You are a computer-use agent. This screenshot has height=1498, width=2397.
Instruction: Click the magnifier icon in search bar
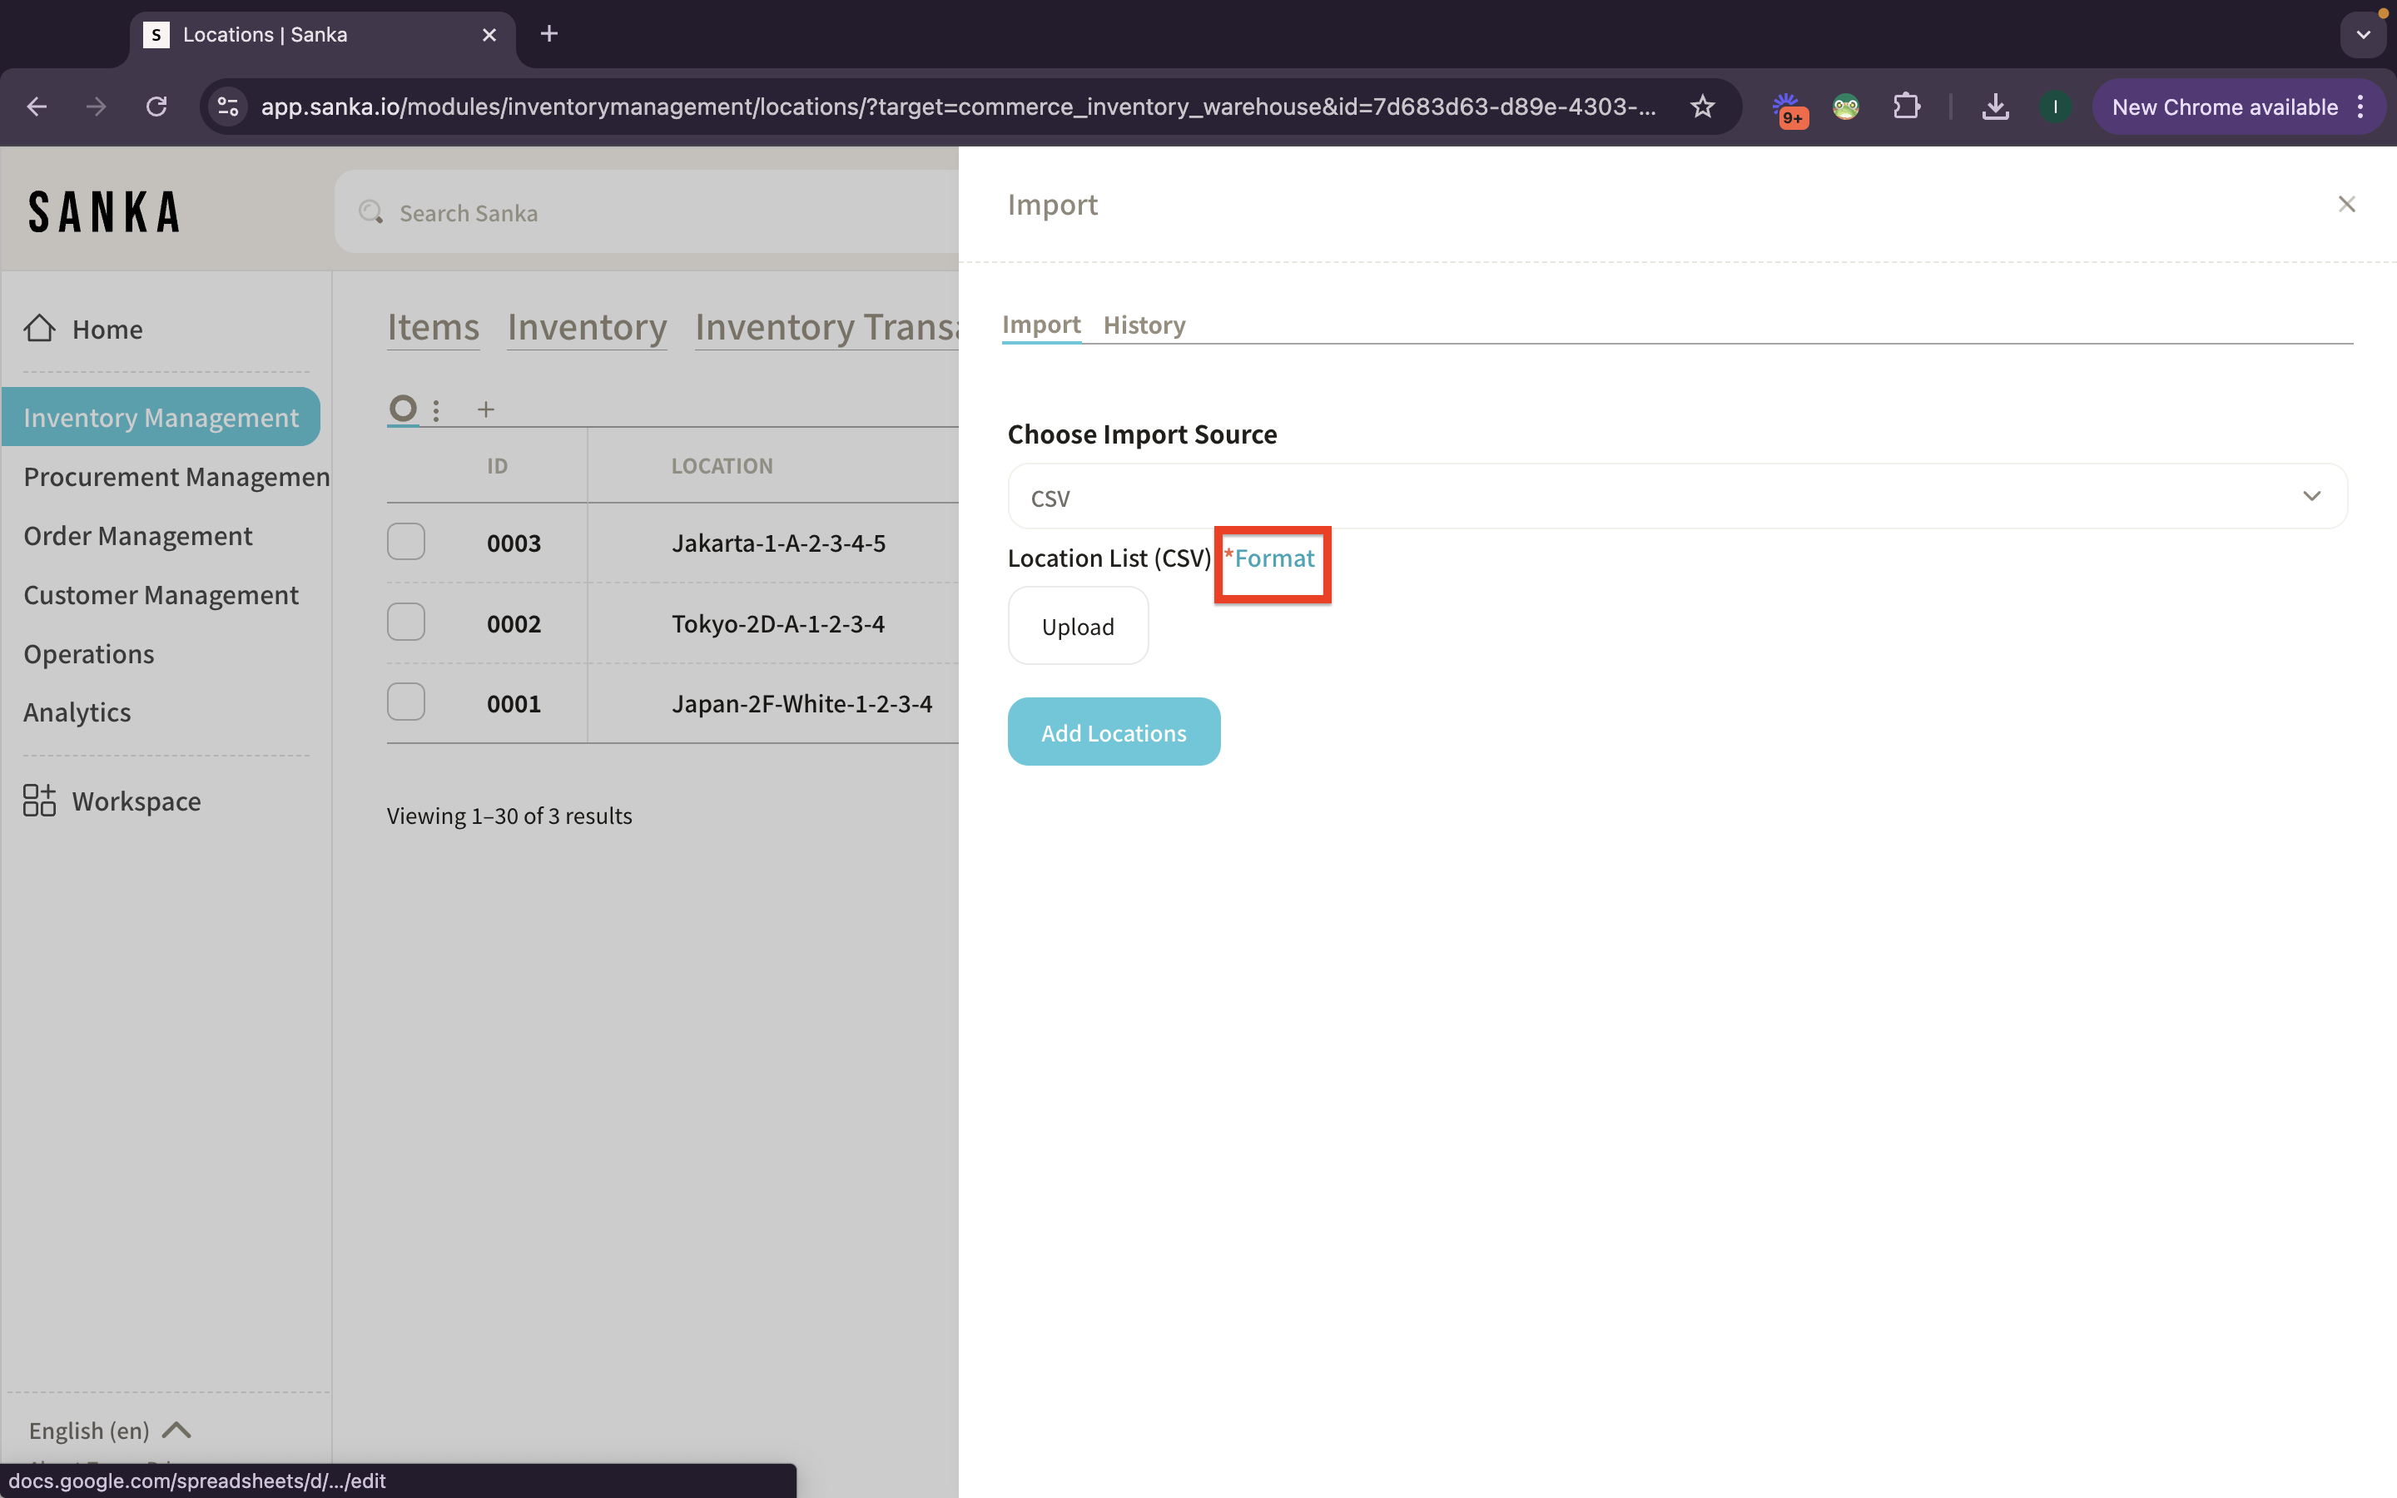[370, 212]
